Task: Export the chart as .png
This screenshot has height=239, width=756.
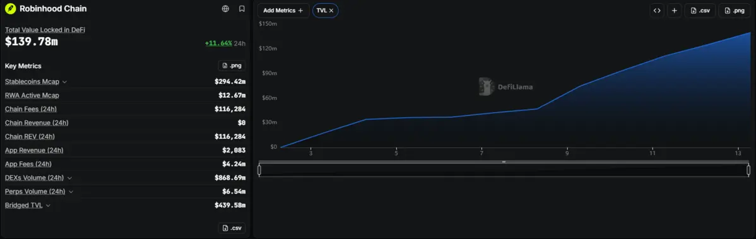Action: [x=735, y=10]
